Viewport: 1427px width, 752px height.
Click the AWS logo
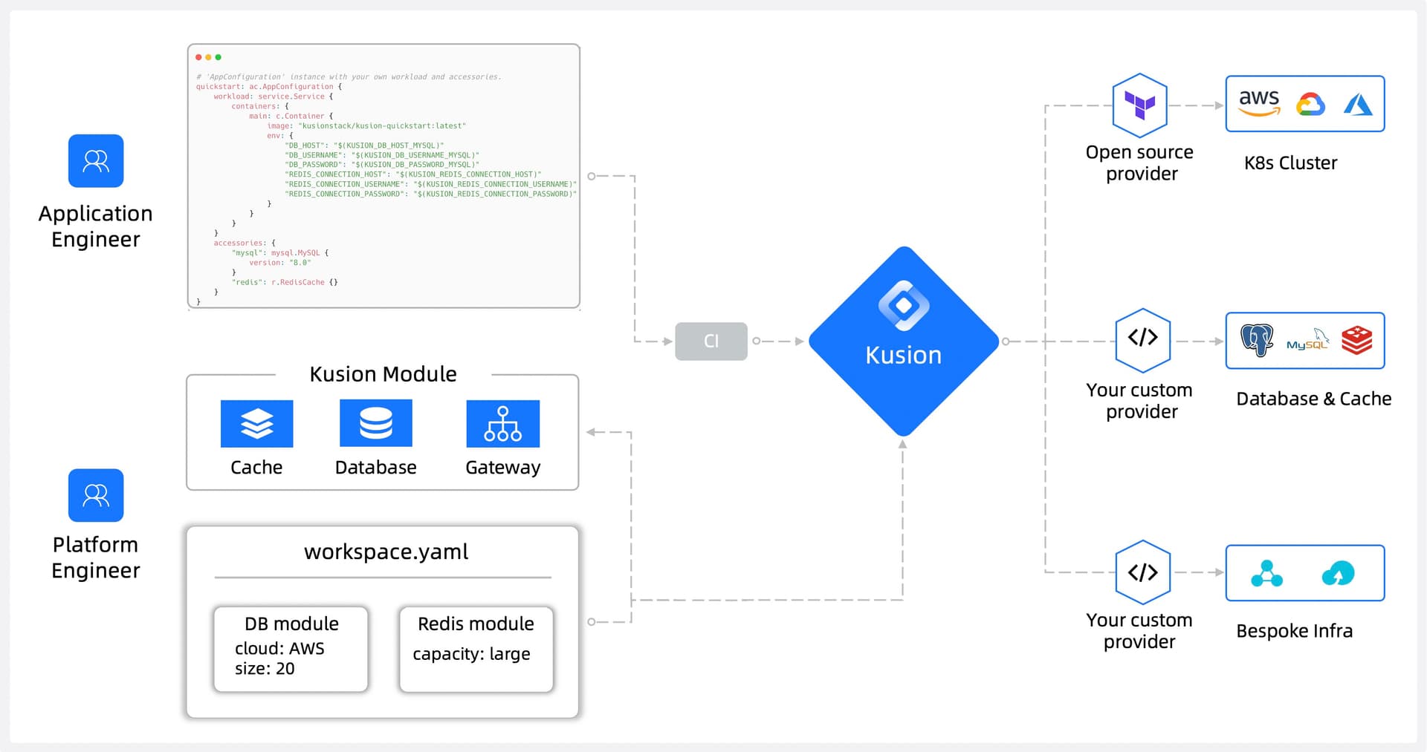[x=1259, y=103]
